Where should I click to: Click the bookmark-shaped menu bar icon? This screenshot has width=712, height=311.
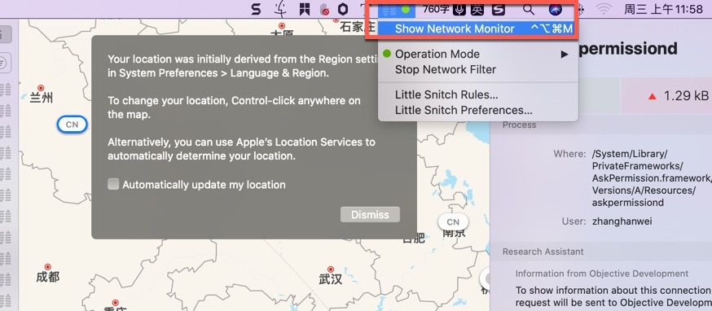304,9
